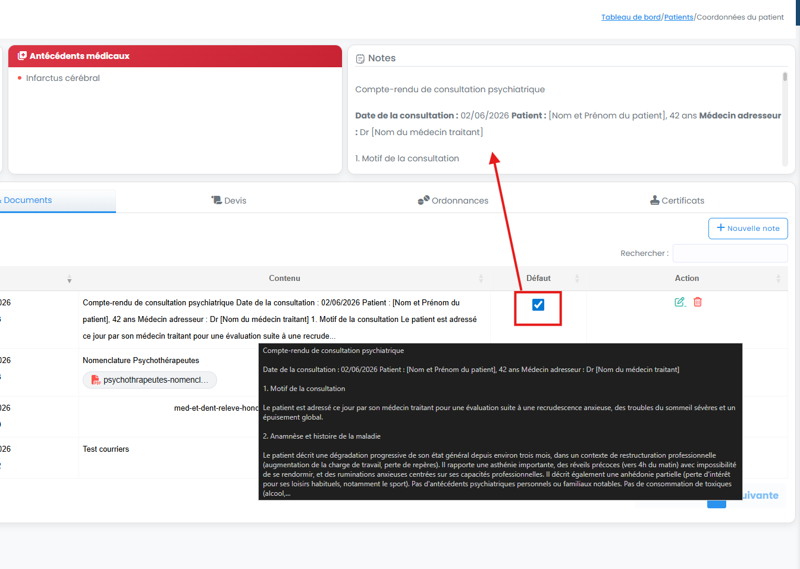Select the Infarctus cérébral entry
800x569 pixels.
(62, 78)
